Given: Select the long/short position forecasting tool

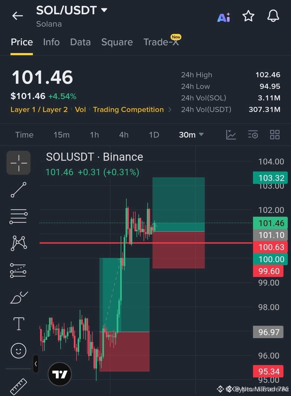Looking at the screenshot, I should pos(18,270).
